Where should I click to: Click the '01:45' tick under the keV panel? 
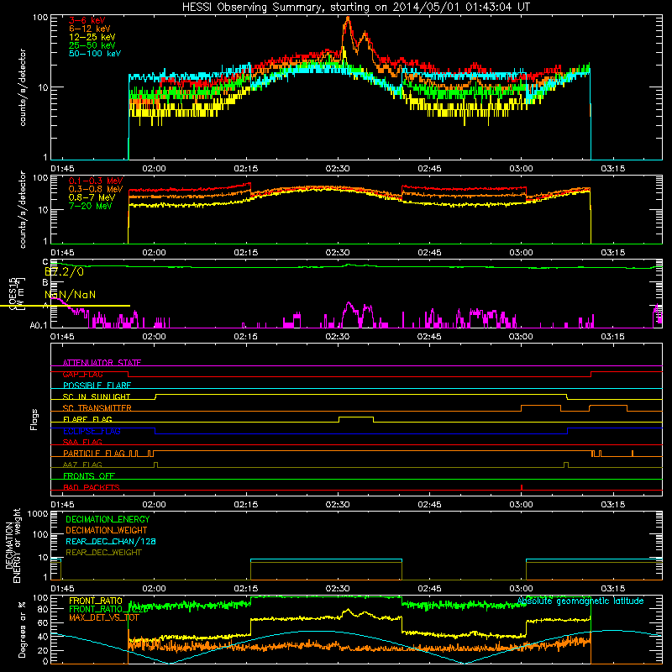pyautogui.click(x=62, y=169)
